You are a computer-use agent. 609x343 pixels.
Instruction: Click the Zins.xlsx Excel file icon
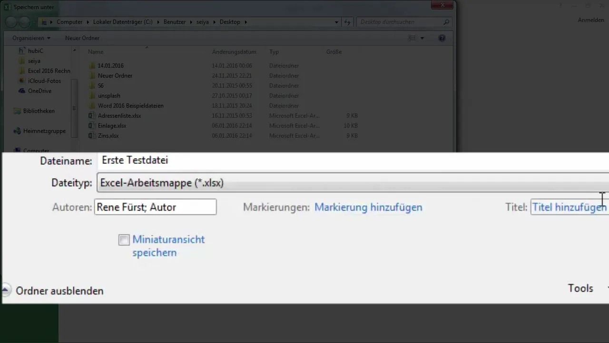92,136
